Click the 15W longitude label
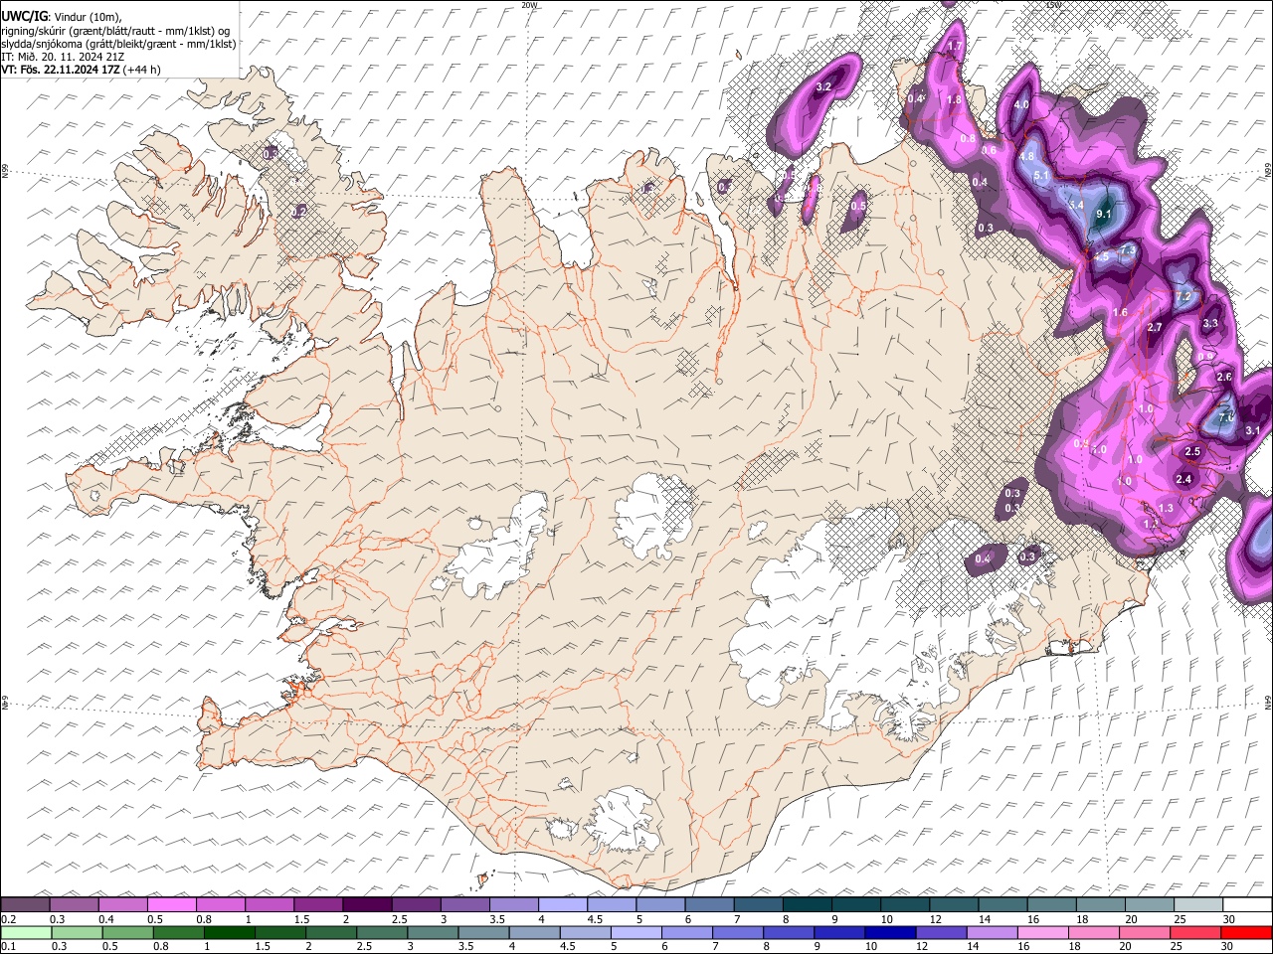This screenshot has height=954, width=1273. click(1053, 5)
